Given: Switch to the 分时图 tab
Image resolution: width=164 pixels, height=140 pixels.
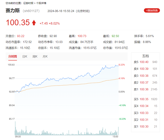Looking at the screenshot, I should point(12,56).
